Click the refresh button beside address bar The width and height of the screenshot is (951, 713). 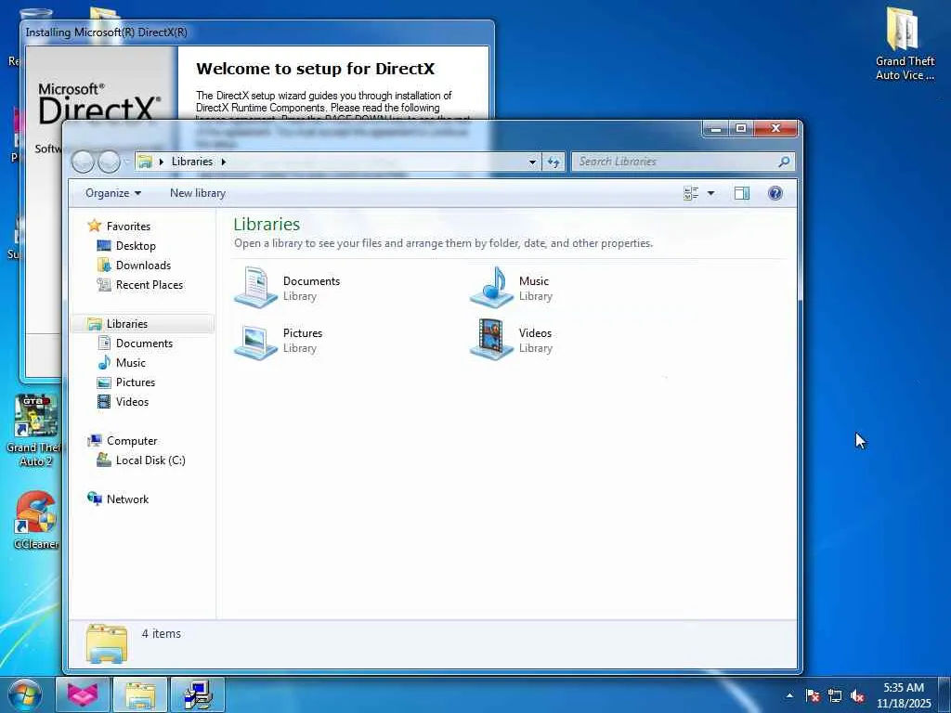pyautogui.click(x=554, y=162)
